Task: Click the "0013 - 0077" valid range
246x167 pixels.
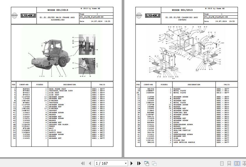Action: tap(223, 93)
